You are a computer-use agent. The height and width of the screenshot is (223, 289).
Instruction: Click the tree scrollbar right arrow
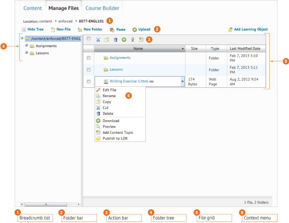79,204
